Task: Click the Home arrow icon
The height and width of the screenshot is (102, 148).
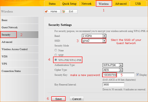Action: tap(47, 12)
